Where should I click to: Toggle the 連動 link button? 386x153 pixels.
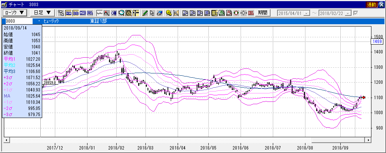tap(371, 4)
